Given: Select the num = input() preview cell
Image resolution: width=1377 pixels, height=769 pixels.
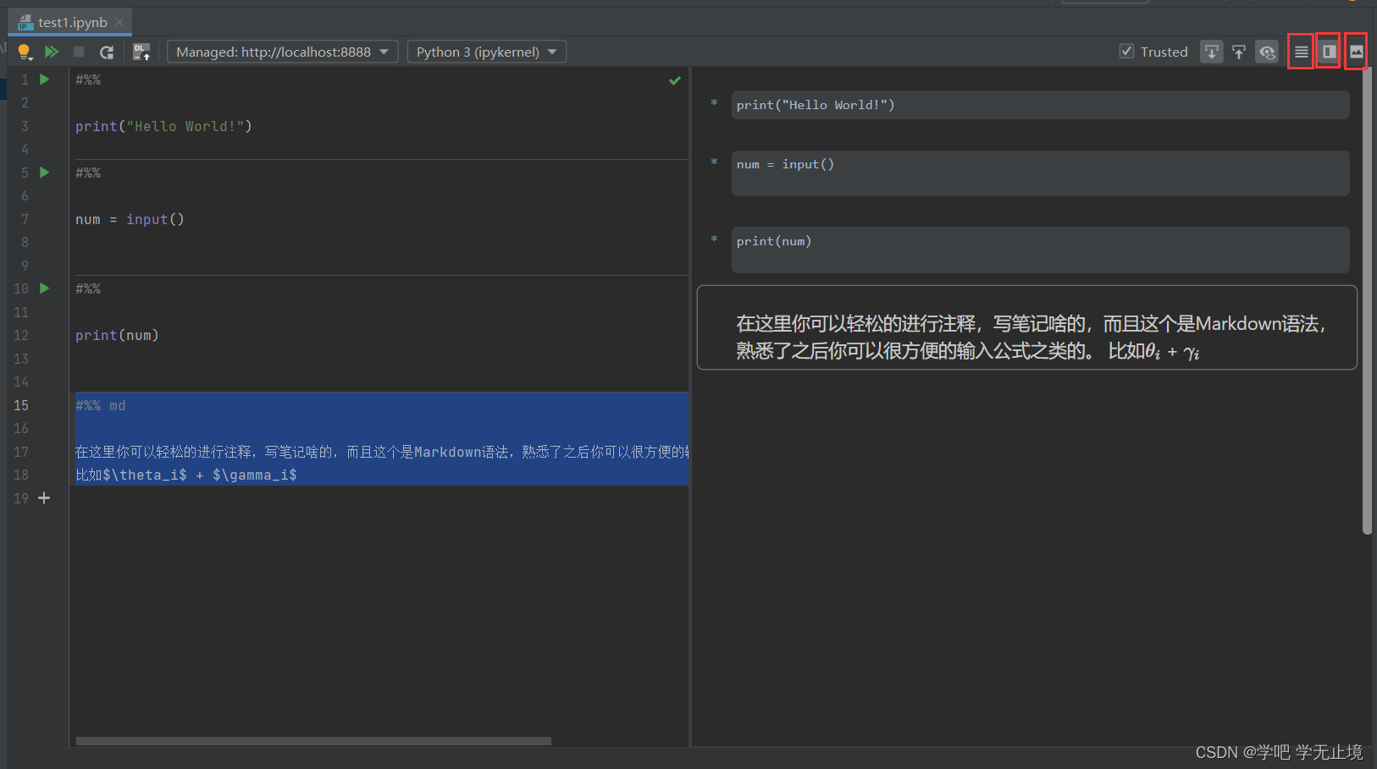Looking at the screenshot, I should click(1040, 173).
